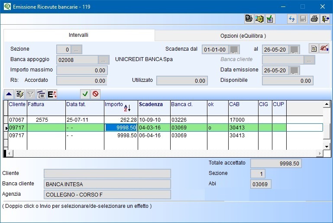The height and width of the screenshot is (223, 333).
Task: Click the print icon in top toolbar
Action: 314,19
